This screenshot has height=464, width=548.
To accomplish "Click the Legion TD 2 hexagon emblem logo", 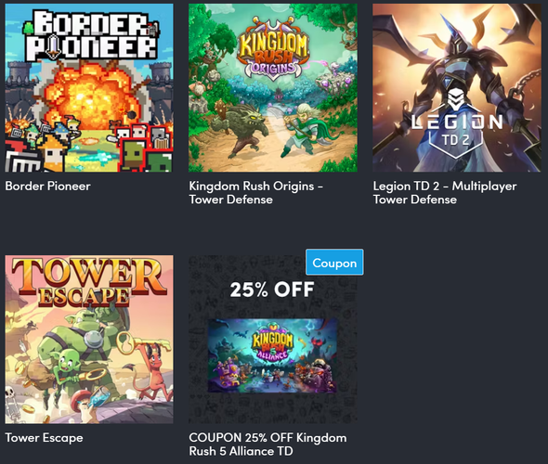I will coord(456,123).
